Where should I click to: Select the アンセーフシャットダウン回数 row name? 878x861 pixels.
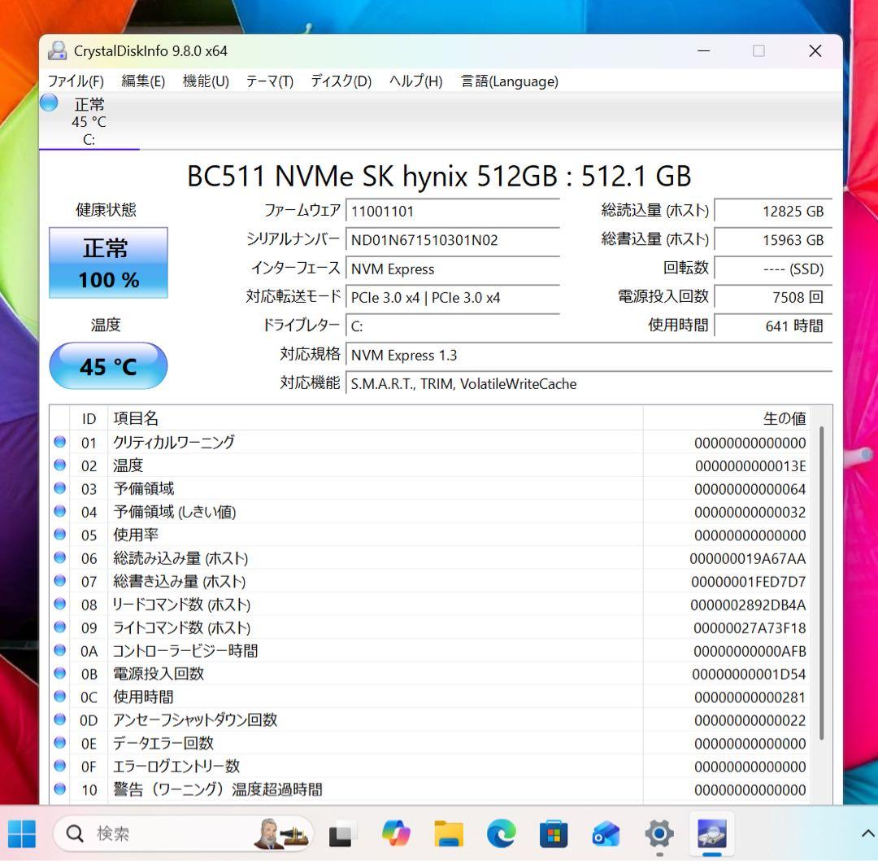click(195, 720)
